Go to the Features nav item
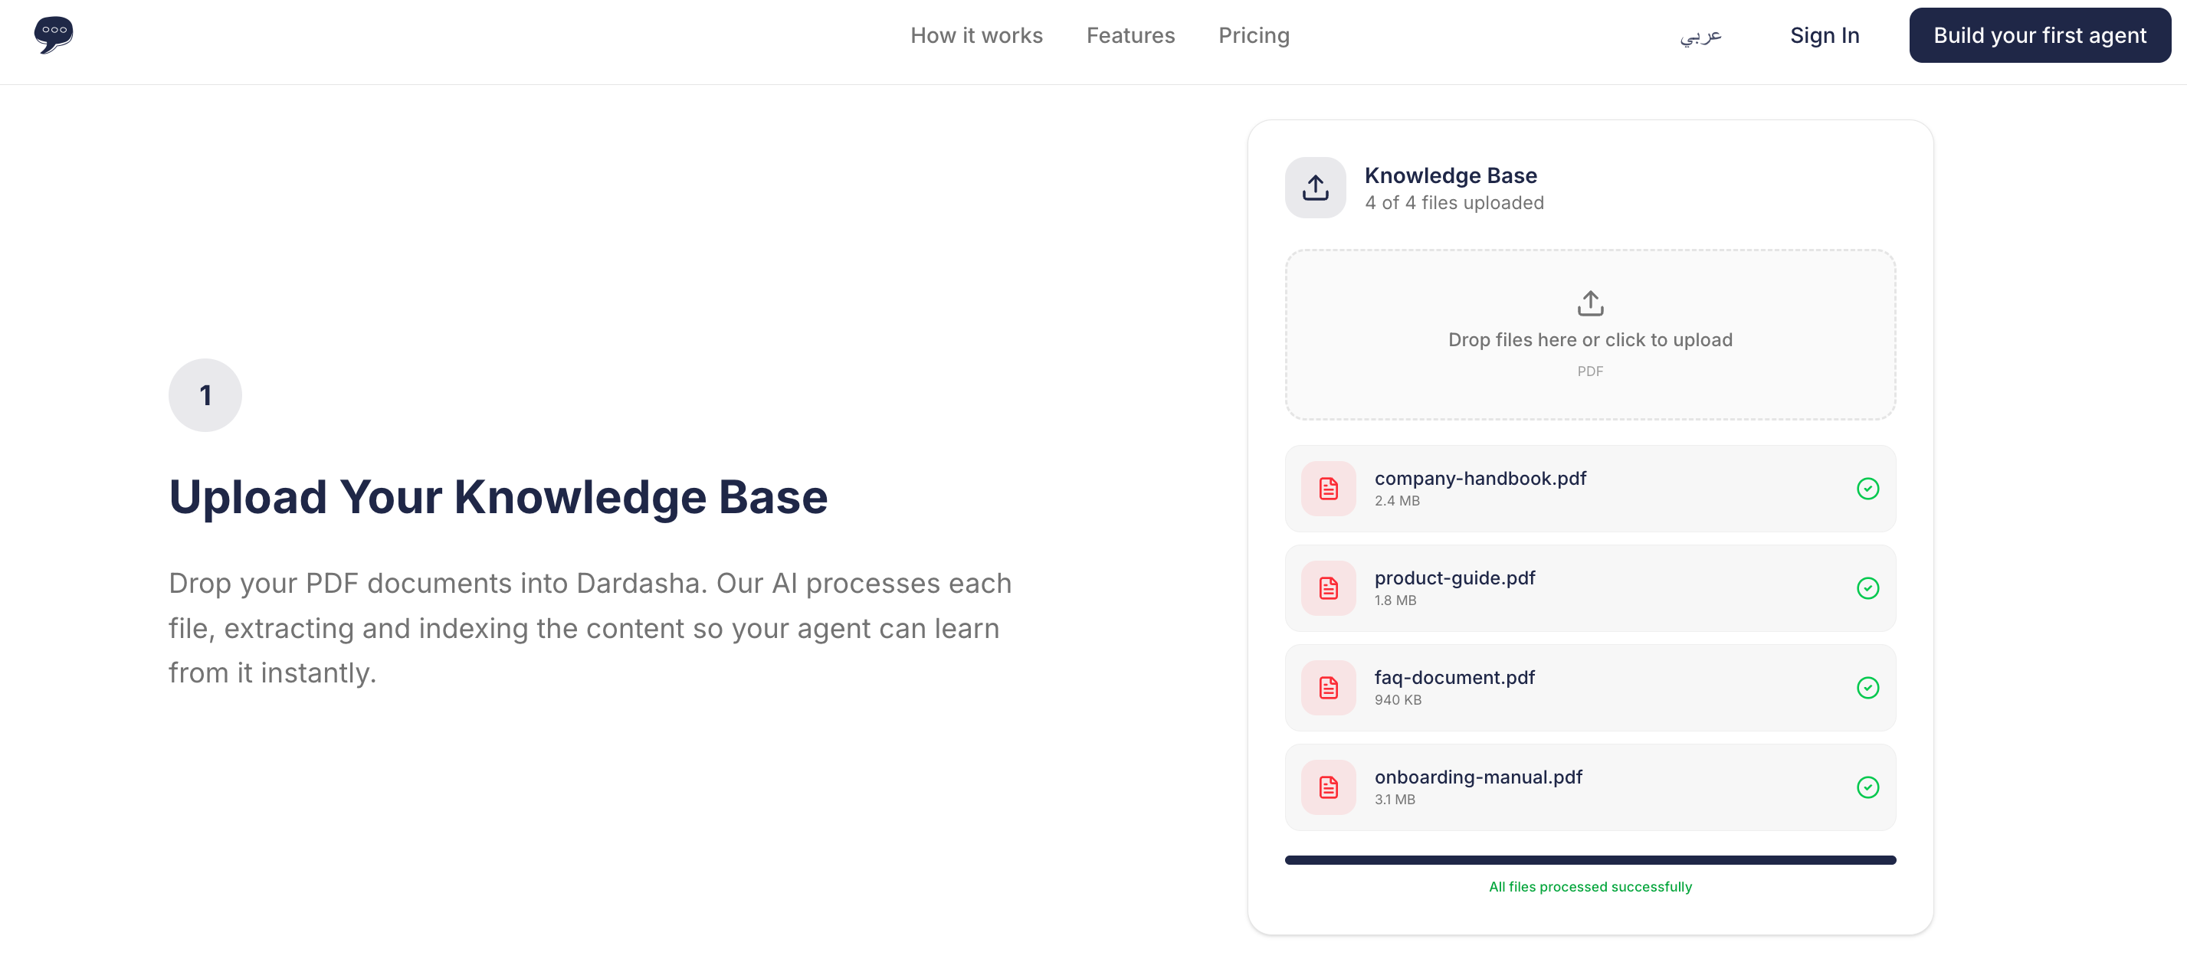Viewport: 2187px width, 962px height. pyautogui.click(x=1130, y=34)
